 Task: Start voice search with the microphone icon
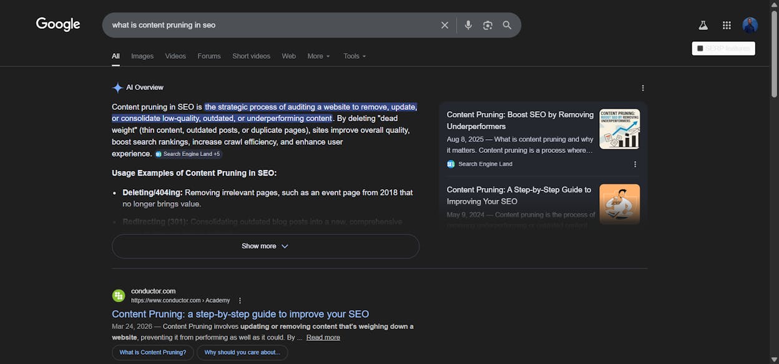coord(468,25)
